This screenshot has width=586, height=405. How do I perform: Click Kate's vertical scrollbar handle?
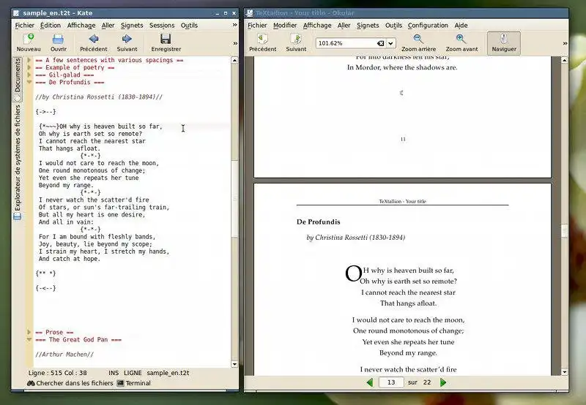(234, 198)
